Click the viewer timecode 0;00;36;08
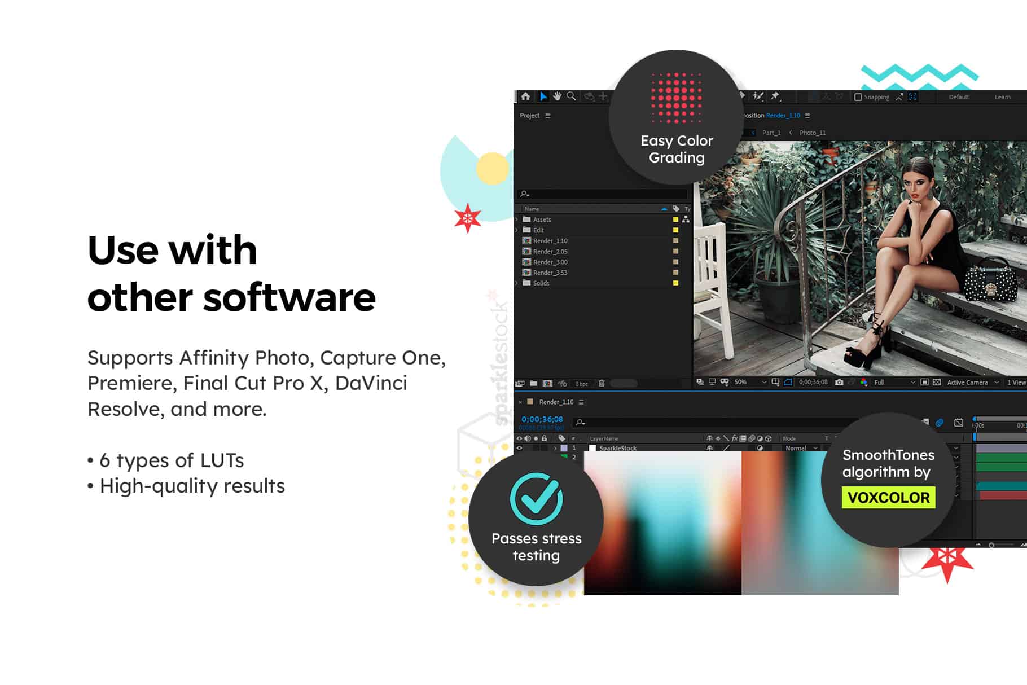This screenshot has height=685, width=1027. (x=813, y=382)
